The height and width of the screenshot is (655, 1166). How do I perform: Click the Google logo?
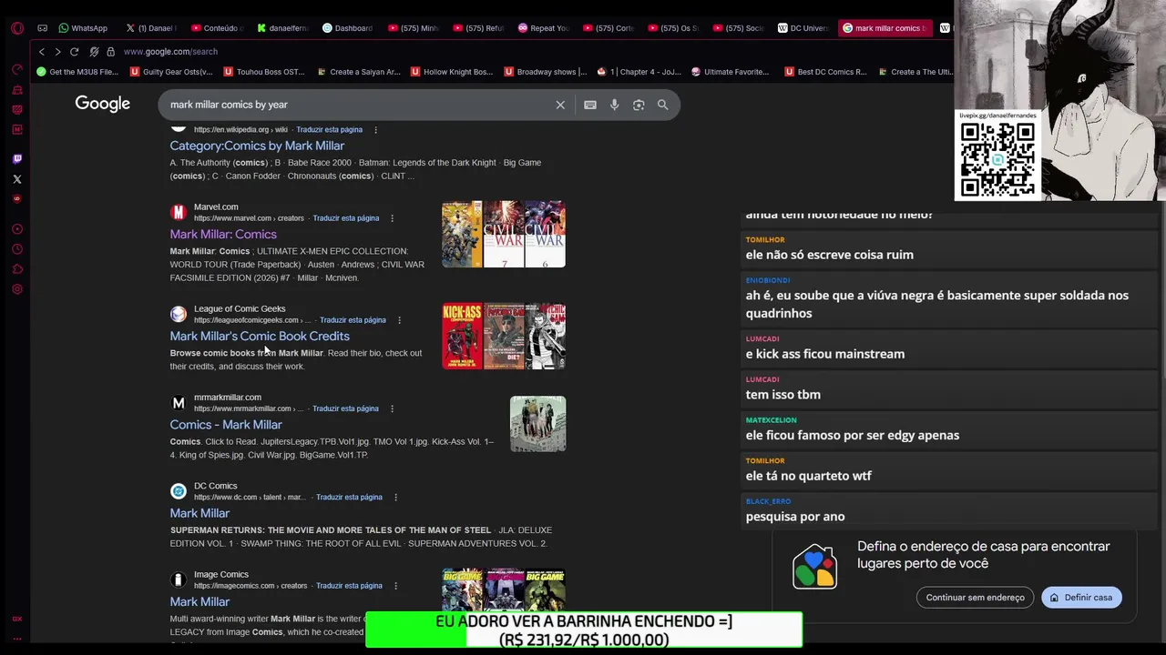click(x=102, y=104)
